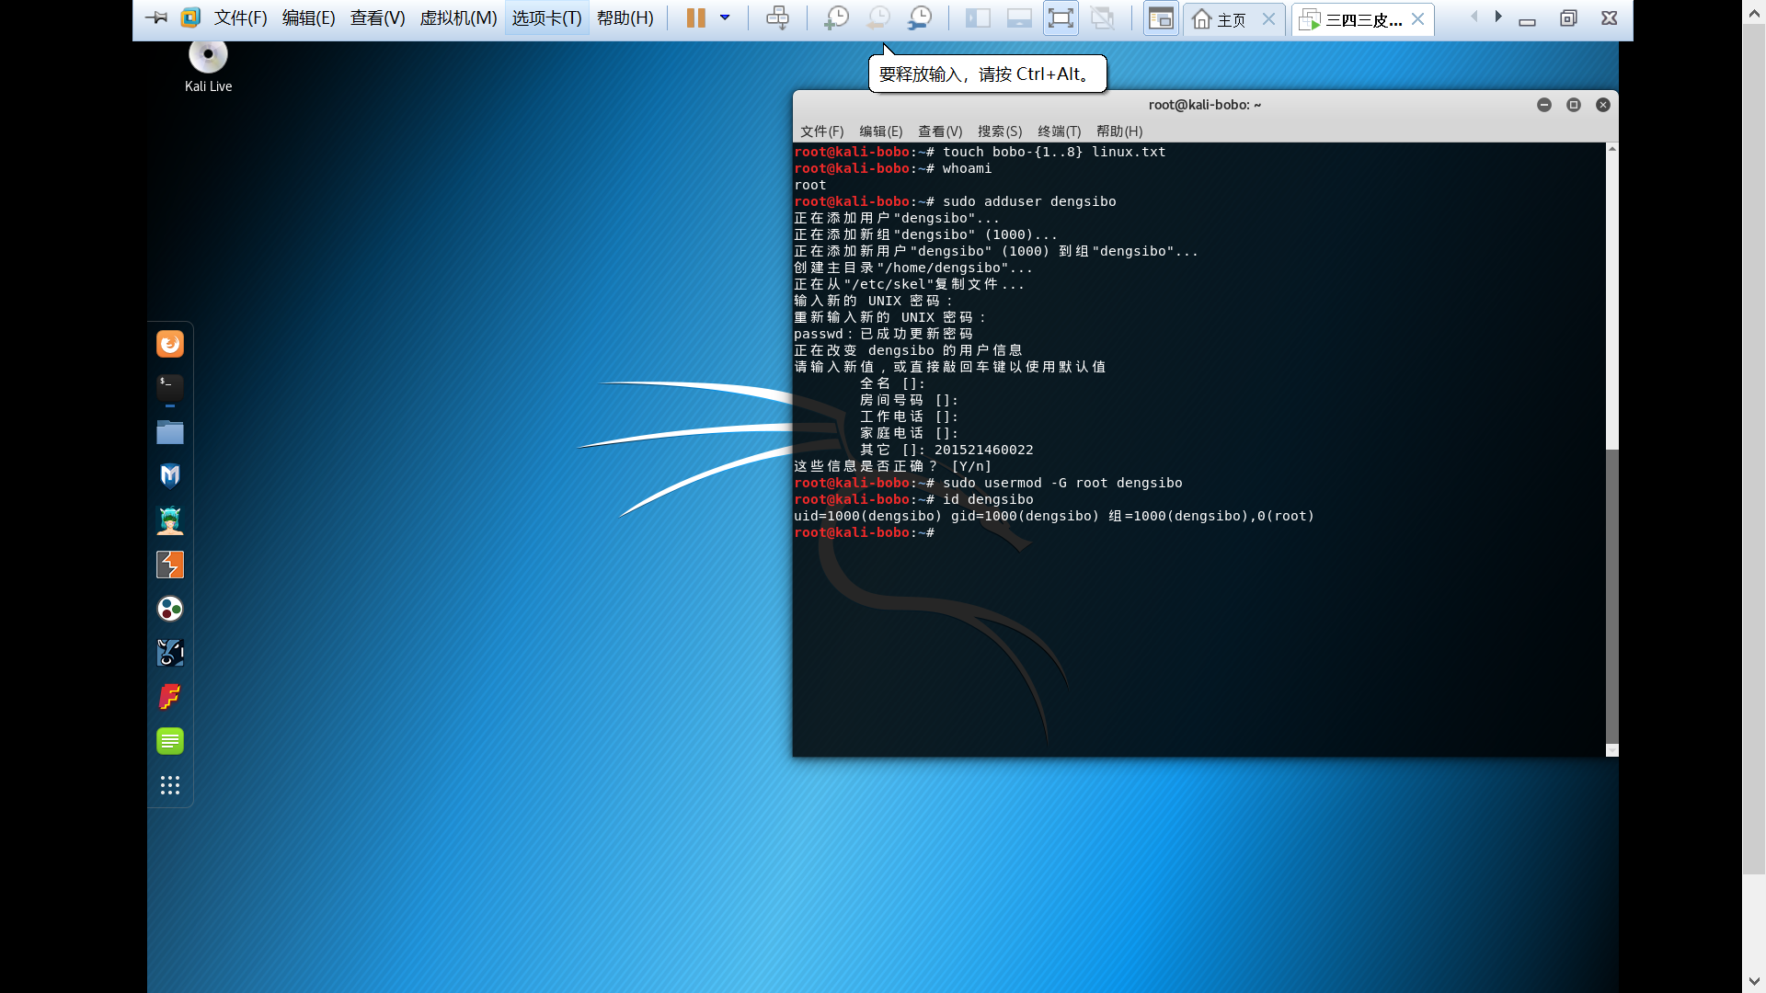Switch to the 主页 home tab
This screenshot has width=1766, height=993.
pyautogui.click(x=1221, y=19)
